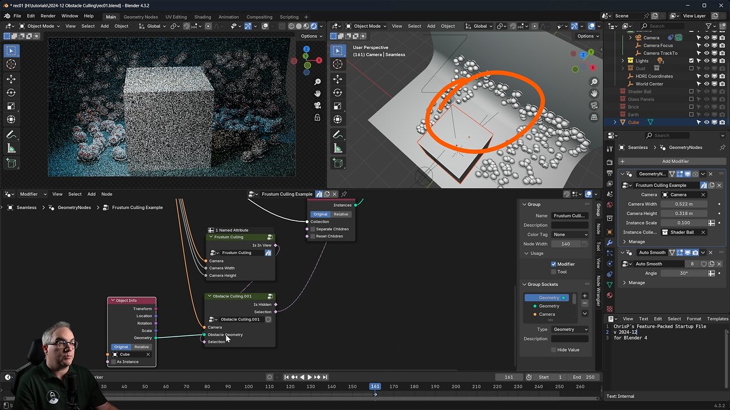
Task: Switch to Geometry Nodes workspace tab
Action: pos(141,17)
